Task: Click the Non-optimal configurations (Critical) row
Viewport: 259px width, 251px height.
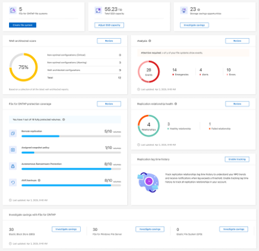Action: point(84,55)
